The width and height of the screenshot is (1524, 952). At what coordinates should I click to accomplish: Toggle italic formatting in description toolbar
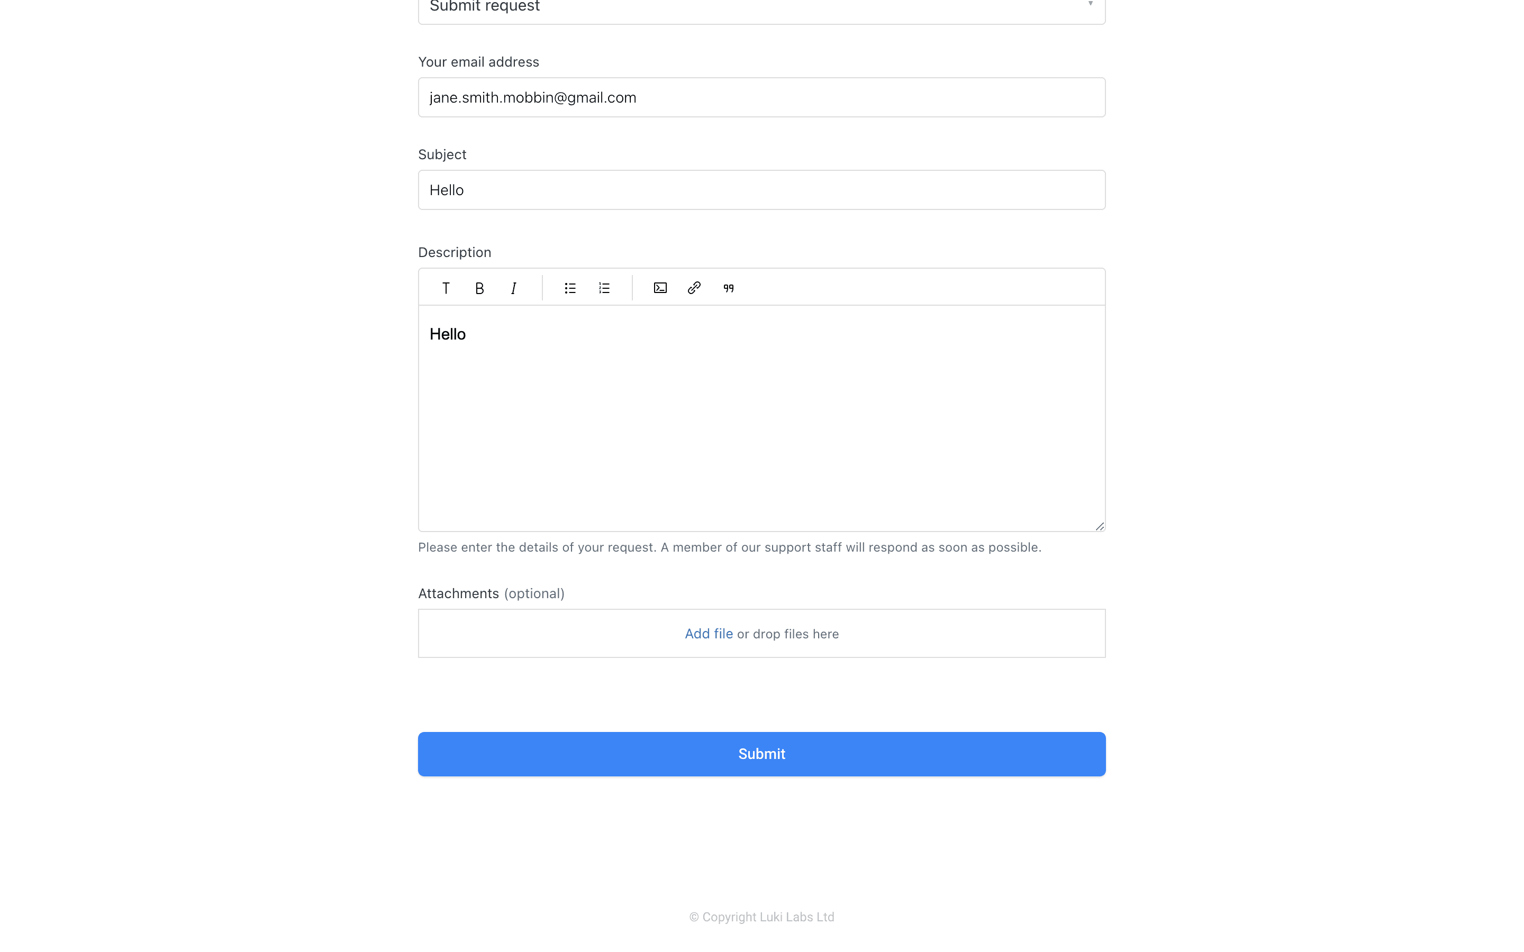tap(513, 288)
